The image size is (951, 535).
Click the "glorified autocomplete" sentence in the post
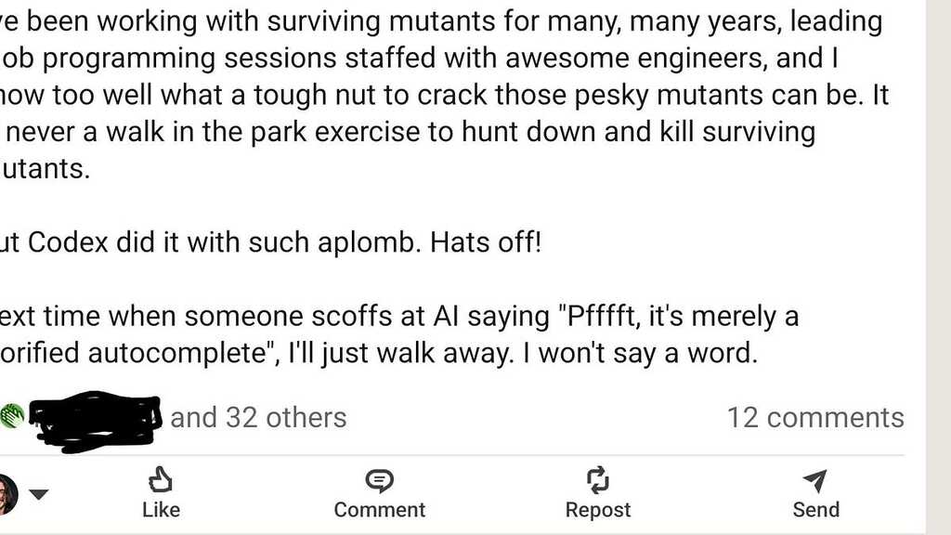(x=371, y=354)
